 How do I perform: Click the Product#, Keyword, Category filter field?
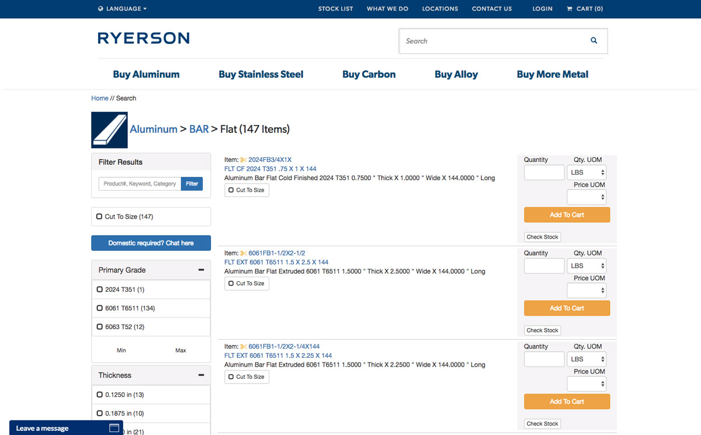tap(140, 184)
